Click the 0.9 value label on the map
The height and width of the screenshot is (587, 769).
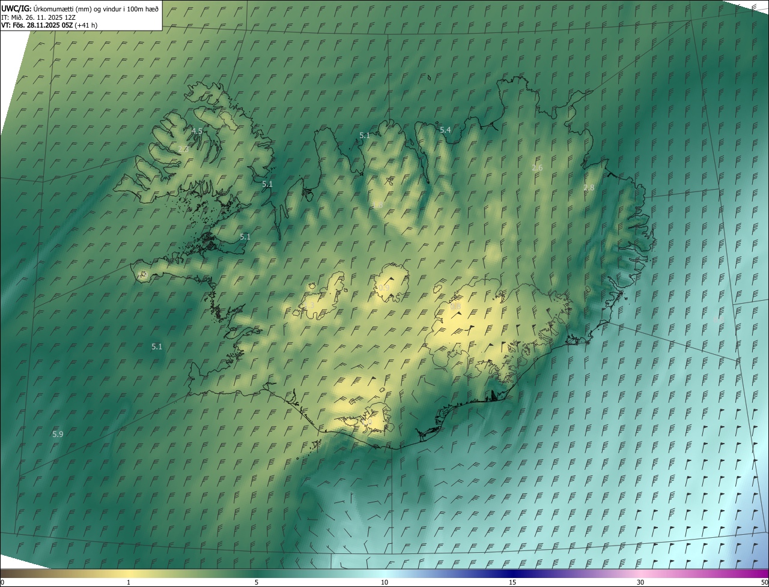point(384,288)
